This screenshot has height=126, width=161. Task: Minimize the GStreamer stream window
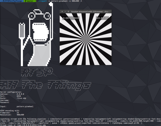click(x=65, y=12)
